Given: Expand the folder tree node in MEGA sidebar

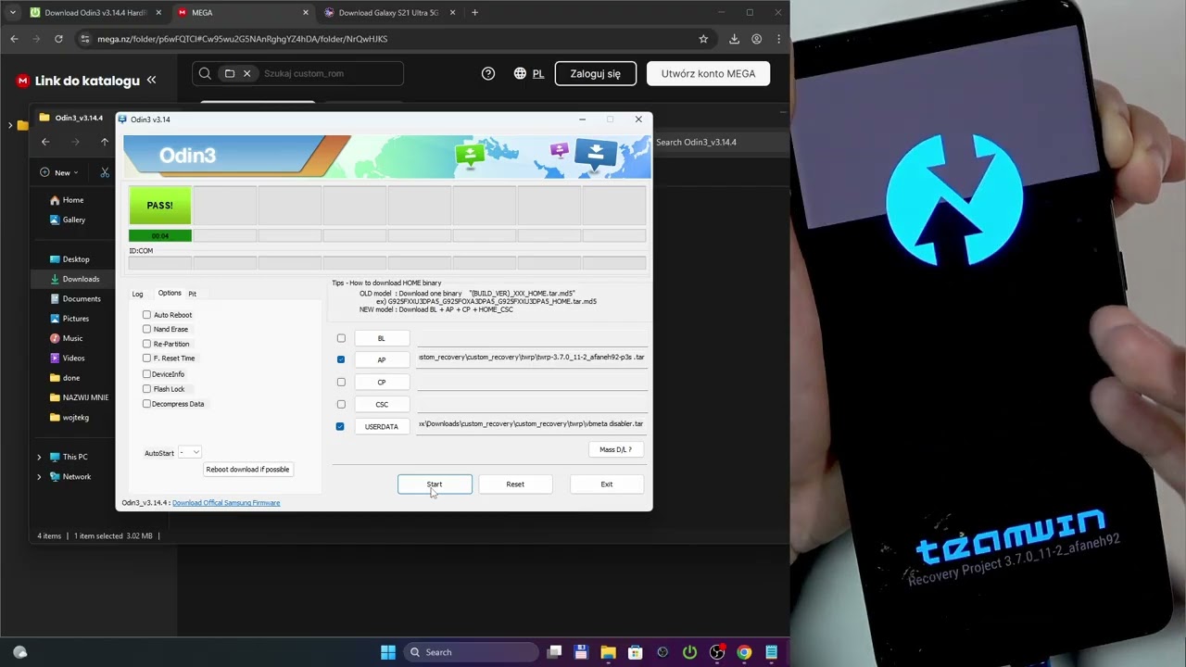Looking at the screenshot, I should [x=10, y=125].
